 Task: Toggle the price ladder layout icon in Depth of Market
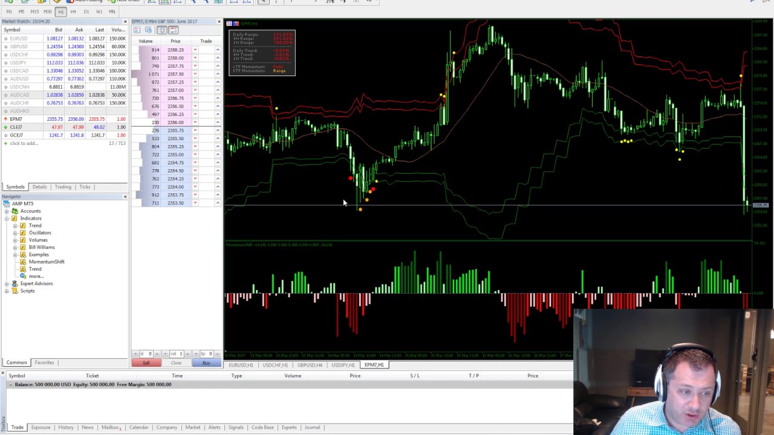point(162,30)
